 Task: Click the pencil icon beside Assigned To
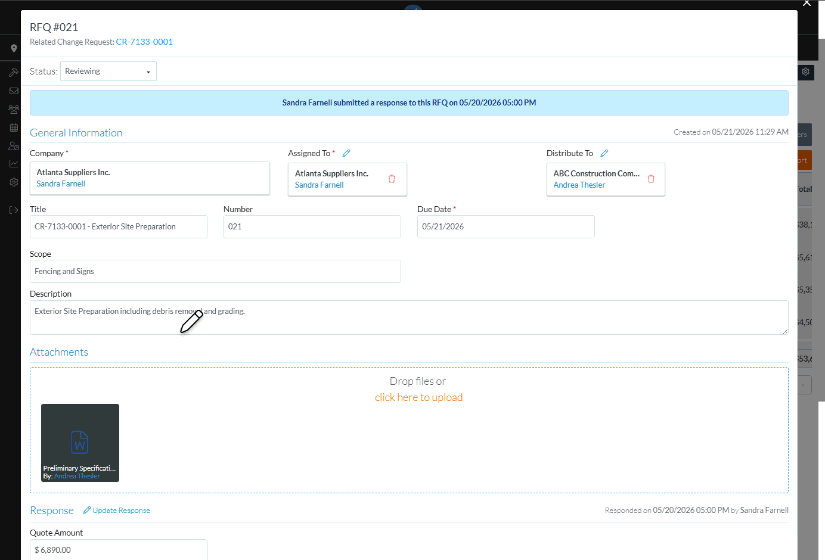346,153
